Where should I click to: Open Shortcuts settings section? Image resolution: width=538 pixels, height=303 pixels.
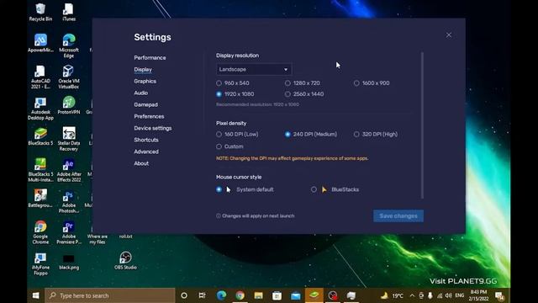pyautogui.click(x=146, y=140)
